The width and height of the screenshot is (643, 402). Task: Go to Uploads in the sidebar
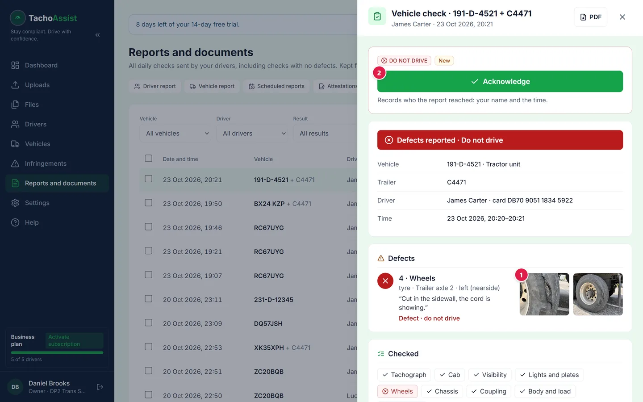57,85
